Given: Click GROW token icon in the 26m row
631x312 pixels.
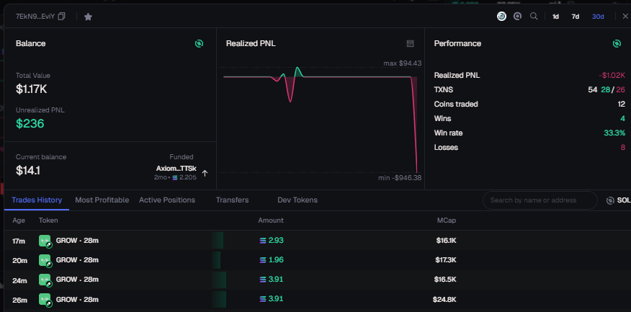Looking at the screenshot, I should coord(45,300).
